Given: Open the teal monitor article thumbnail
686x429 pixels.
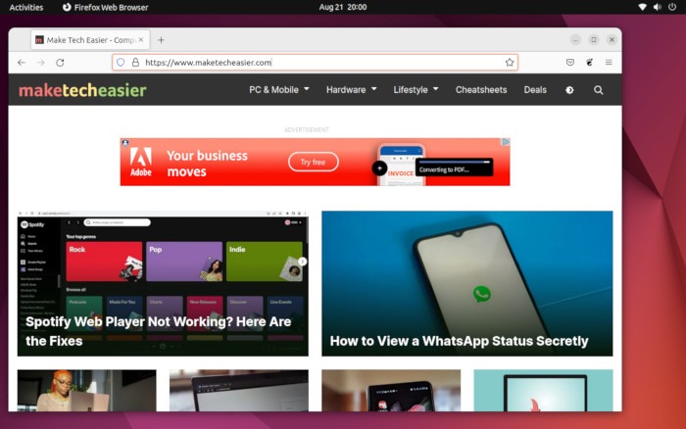Looking at the screenshot, I should (543, 391).
